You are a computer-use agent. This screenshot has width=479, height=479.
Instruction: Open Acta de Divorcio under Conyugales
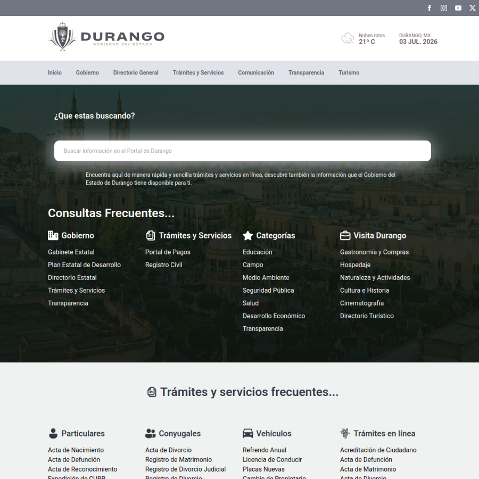click(168, 450)
